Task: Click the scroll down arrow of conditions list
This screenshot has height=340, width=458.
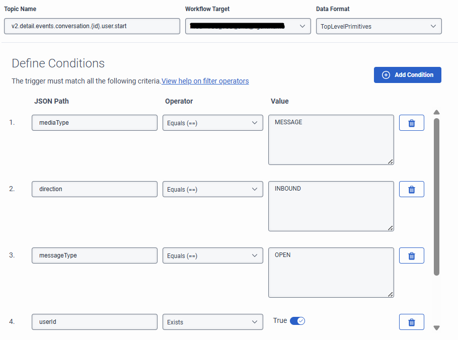Action: click(436, 328)
